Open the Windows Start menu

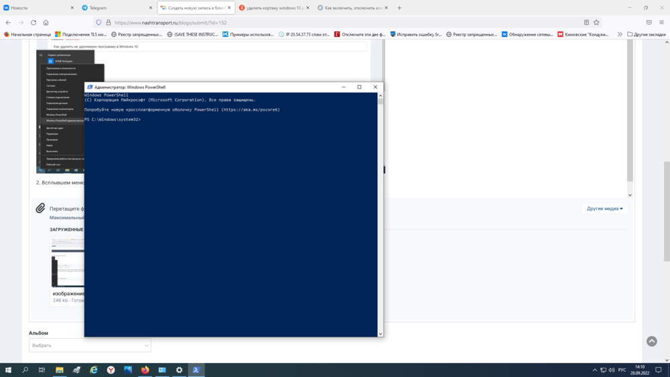(x=8, y=370)
